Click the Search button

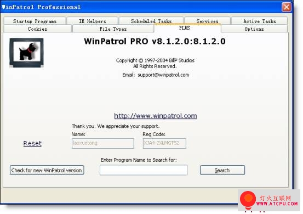pos(222,170)
